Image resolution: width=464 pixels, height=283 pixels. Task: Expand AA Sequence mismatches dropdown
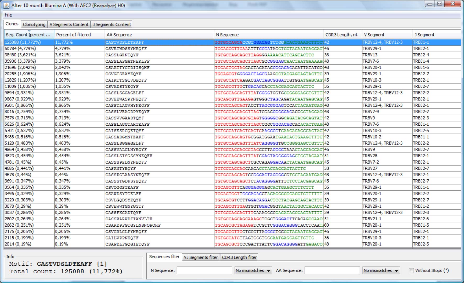point(381,270)
